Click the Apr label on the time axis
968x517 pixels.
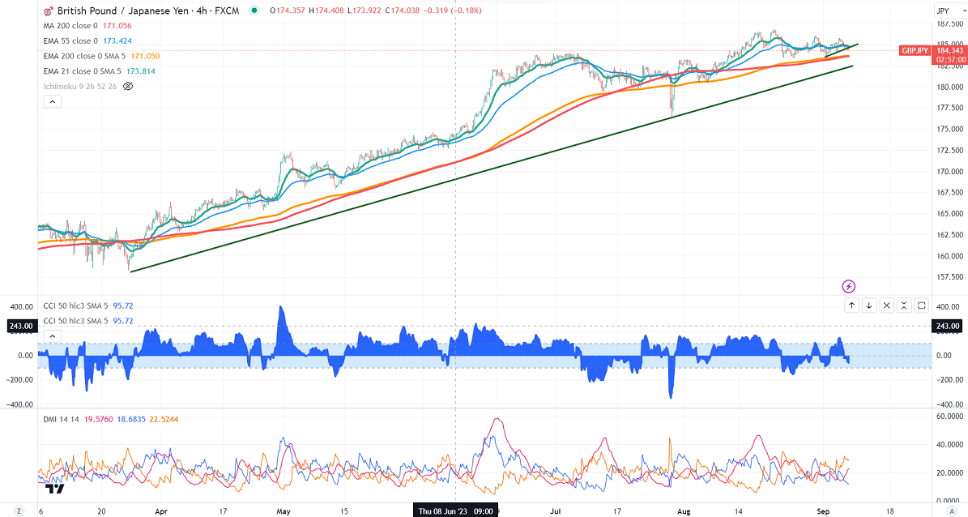click(161, 511)
